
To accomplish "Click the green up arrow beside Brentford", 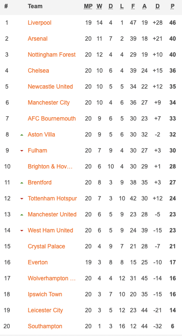I will [22, 183].
